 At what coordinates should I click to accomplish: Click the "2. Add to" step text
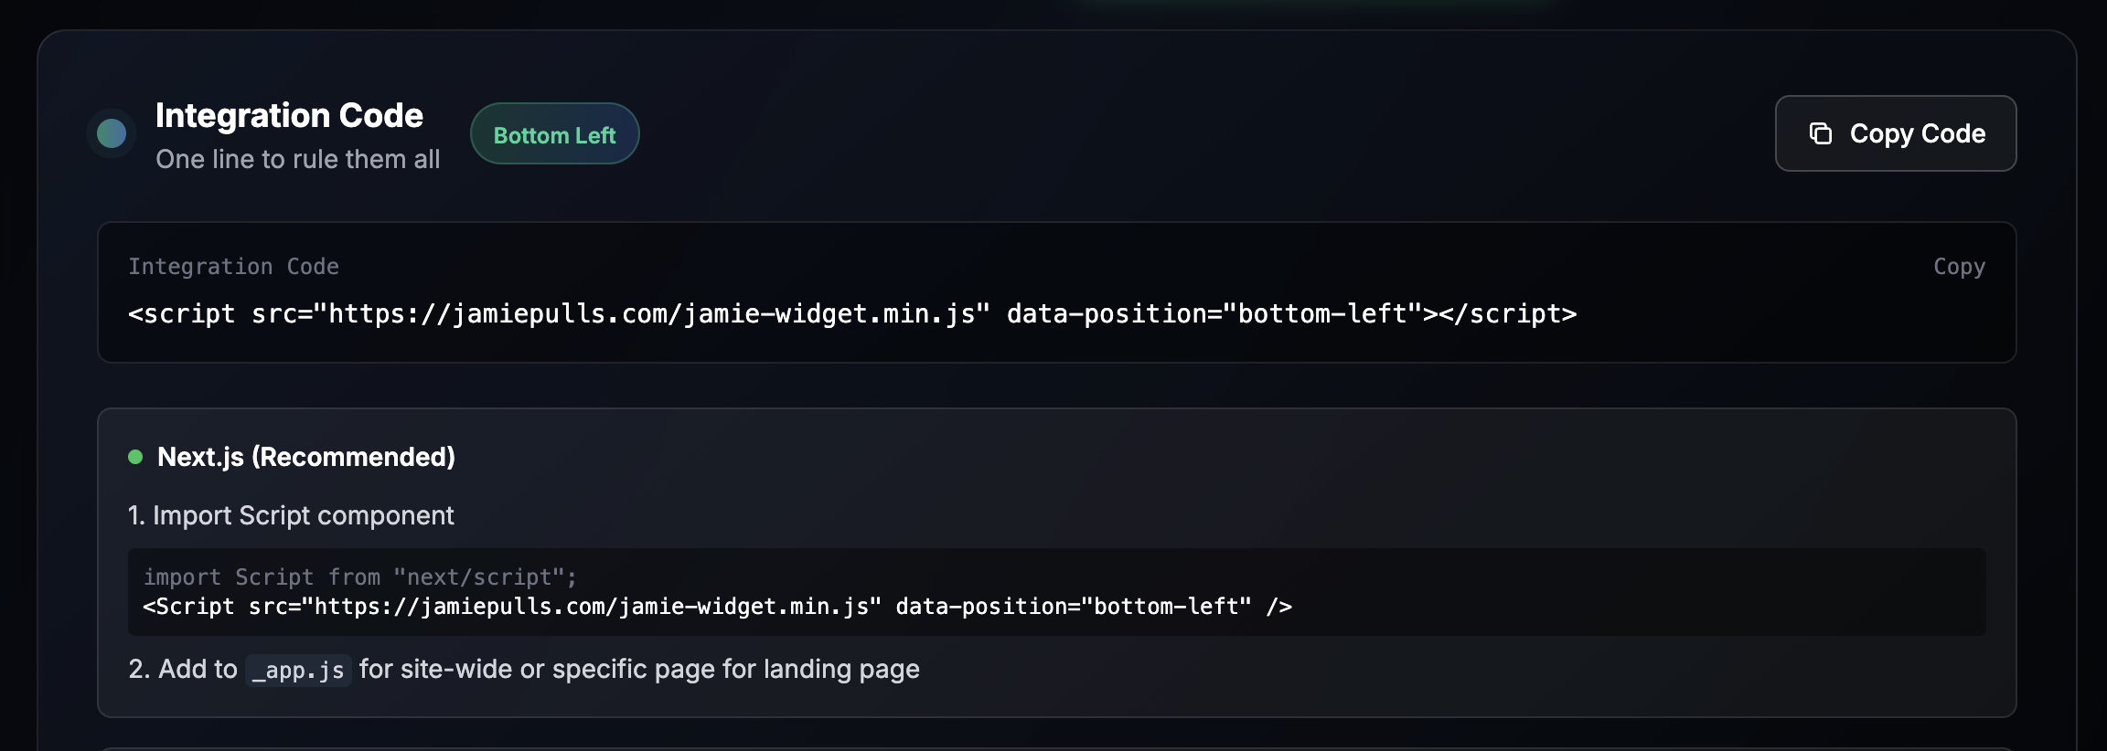pos(183,669)
